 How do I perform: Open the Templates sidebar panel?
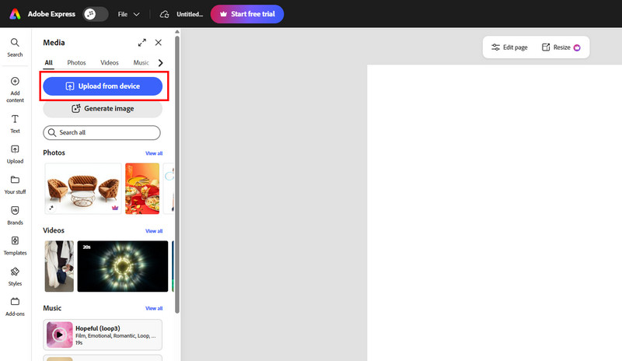click(15, 246)
